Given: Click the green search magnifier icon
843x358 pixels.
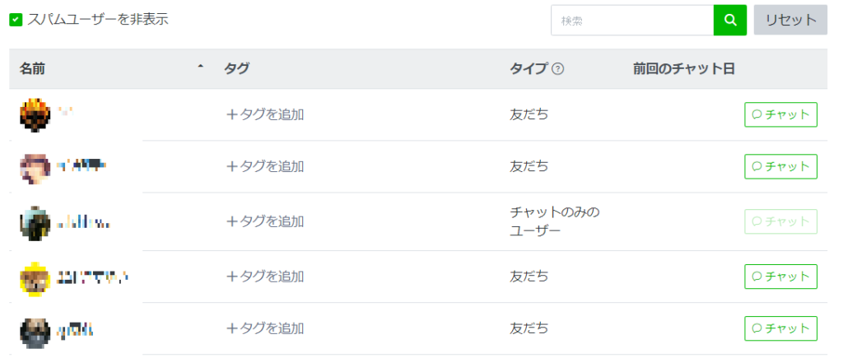Looking at the screenshot, I should [x=730, y=21].
